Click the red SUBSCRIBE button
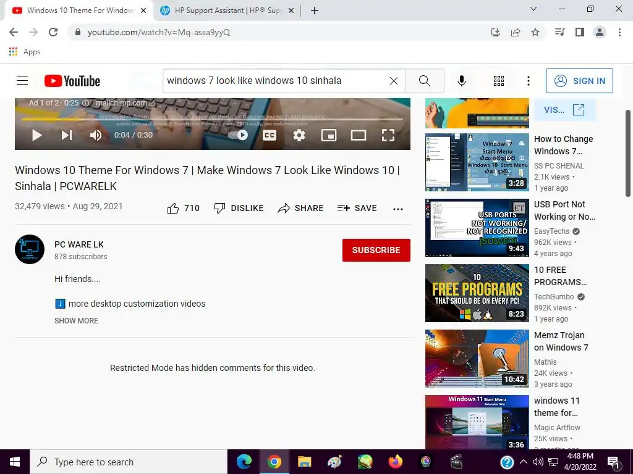Screen dimensions: 633x474 [376, 250]
